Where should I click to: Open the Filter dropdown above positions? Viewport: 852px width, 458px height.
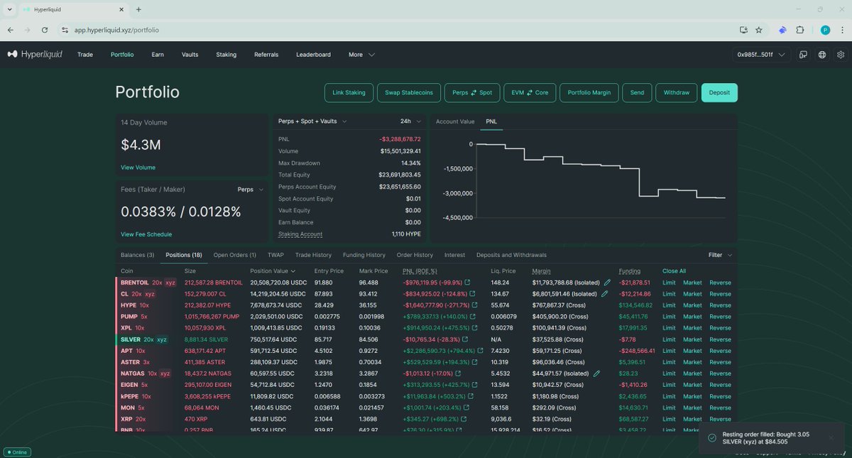720,255
